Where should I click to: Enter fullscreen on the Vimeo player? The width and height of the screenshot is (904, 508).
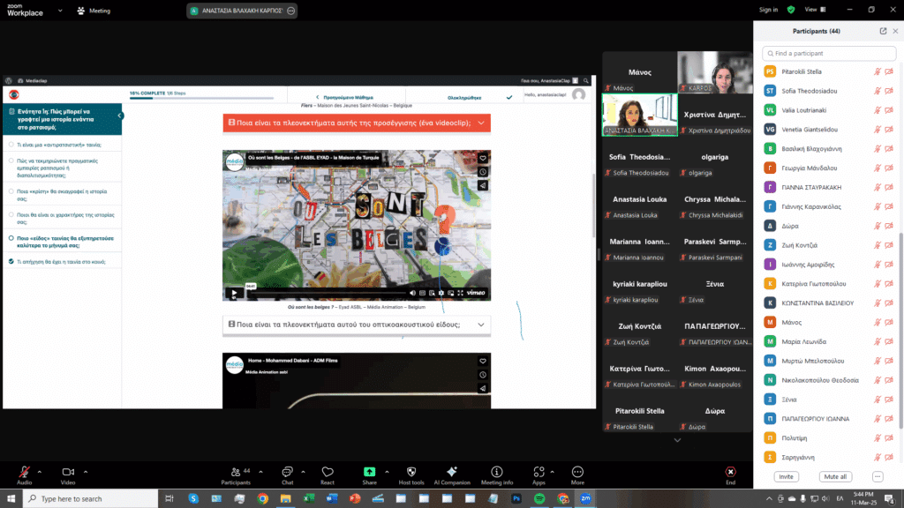460,293
